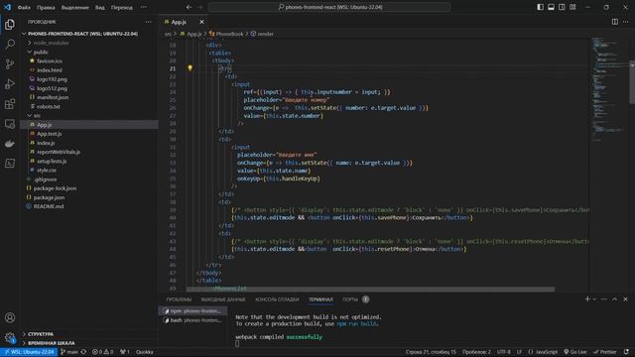
Task: Maximize the terminal panel with up chevron
Action: click(x=615, y=299)
